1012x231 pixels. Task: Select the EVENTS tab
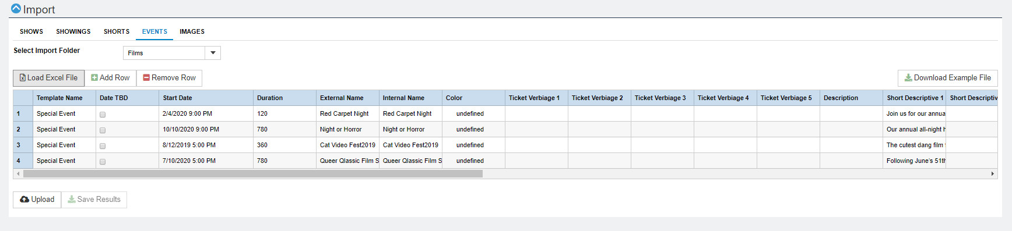[x=154, y=31]
